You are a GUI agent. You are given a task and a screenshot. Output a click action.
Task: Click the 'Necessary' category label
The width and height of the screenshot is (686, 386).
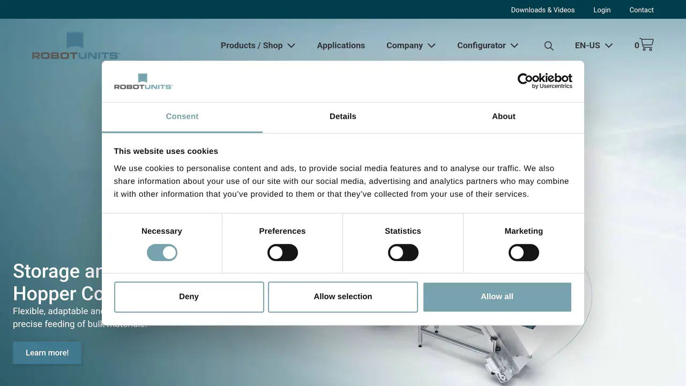[x=162, y=231]
